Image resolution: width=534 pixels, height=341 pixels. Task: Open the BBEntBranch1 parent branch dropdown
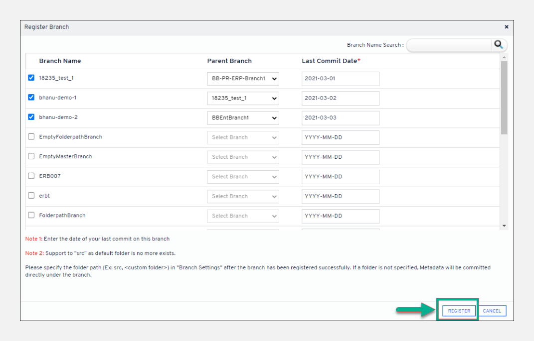[243, 118]
